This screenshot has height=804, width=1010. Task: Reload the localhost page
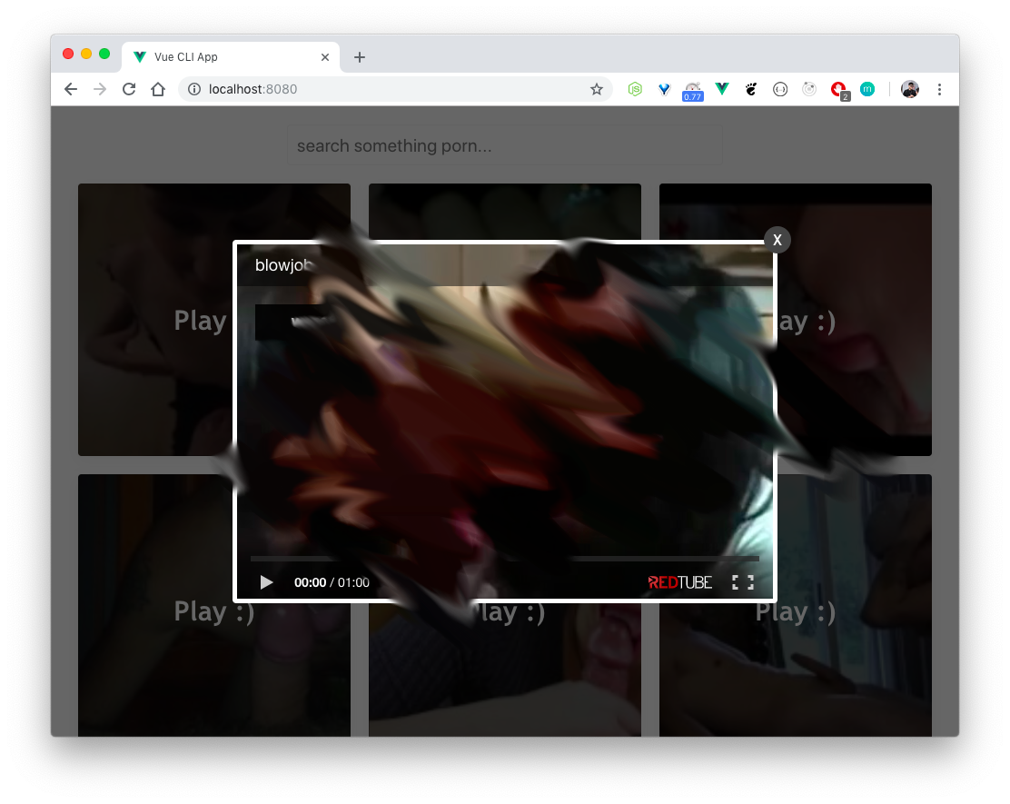tap(129, 89)
